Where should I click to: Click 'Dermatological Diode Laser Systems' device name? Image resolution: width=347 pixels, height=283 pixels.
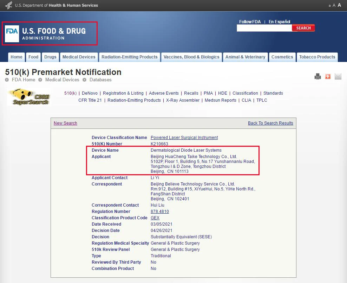coord(186,150)
